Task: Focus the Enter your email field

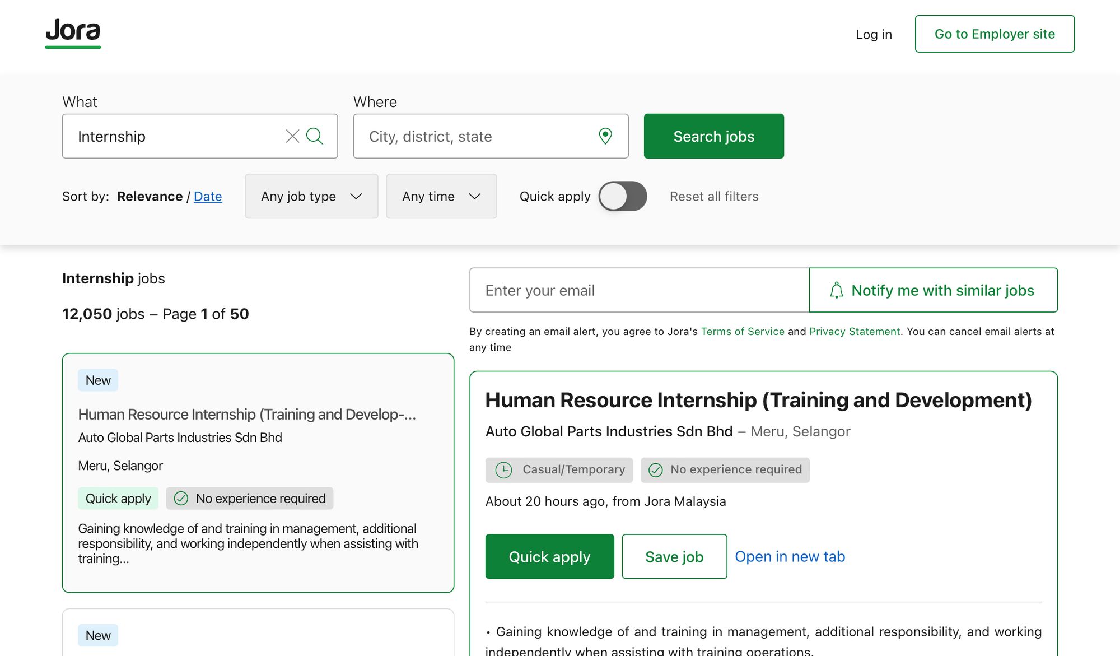Action: (x=638, y=290)
